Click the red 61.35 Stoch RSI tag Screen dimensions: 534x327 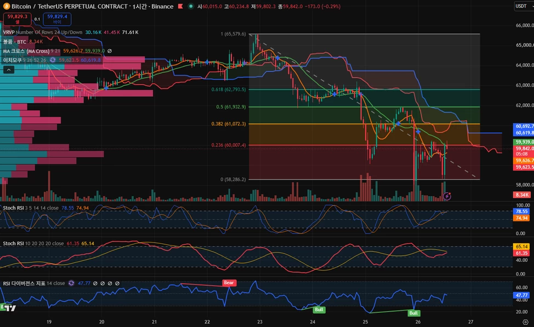[x=521, y=253]
